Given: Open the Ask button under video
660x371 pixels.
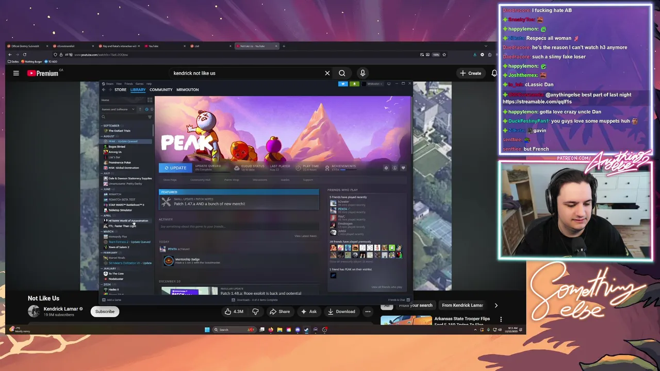Looking at the screenshot, I should [x=308, y=311].
